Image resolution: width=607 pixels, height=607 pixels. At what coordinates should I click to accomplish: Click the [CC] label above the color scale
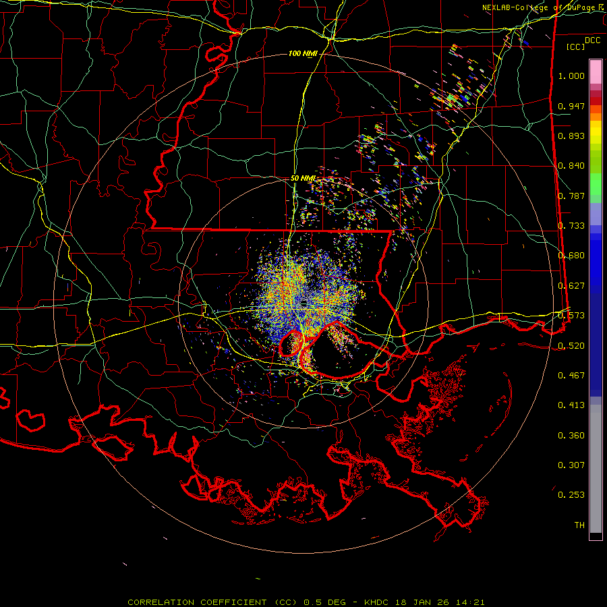pyautogui.click(x=576, y=47)
